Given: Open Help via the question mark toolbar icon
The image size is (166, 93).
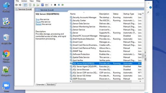Looking at the screenshot, I should [x=43, y=5].
